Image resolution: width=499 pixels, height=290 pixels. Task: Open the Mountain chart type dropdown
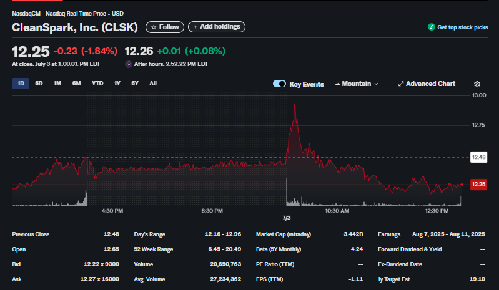(357, 84)
